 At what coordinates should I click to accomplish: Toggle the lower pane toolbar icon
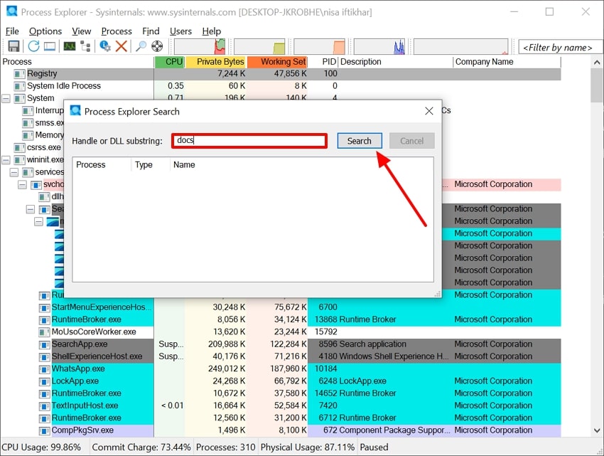[50, 46]
